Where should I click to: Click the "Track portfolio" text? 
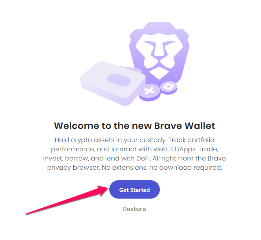pyautogui.click(x=192, y=140)
